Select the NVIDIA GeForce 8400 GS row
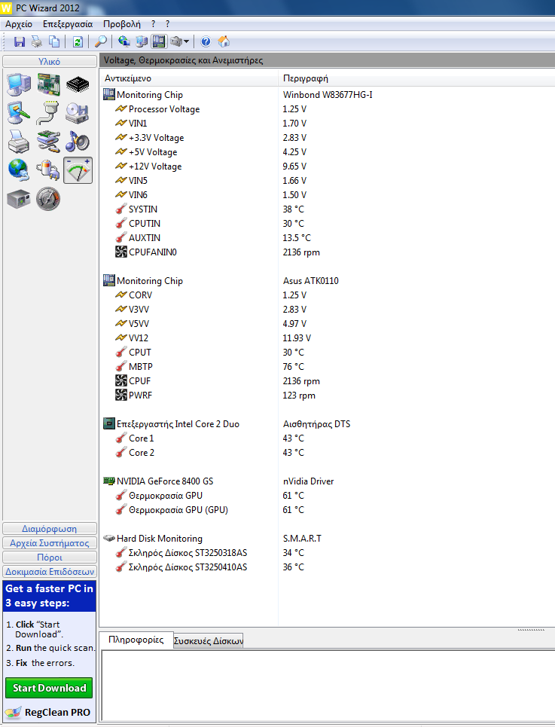This screenshot has width=555, height=727. [327, 481]
